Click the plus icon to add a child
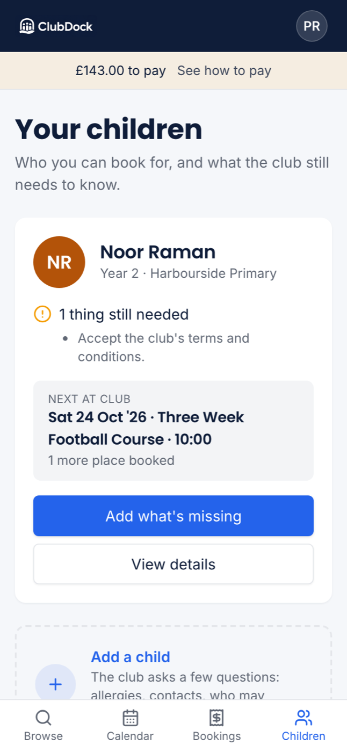 pos(55,684)
